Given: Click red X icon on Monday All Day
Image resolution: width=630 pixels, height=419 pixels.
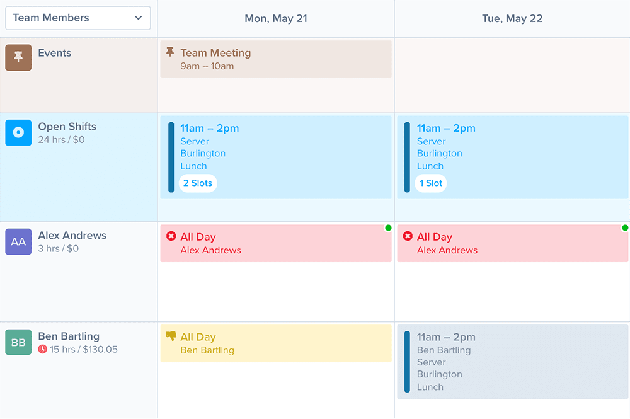Looking at the screenshot, I should click(171, 236).
